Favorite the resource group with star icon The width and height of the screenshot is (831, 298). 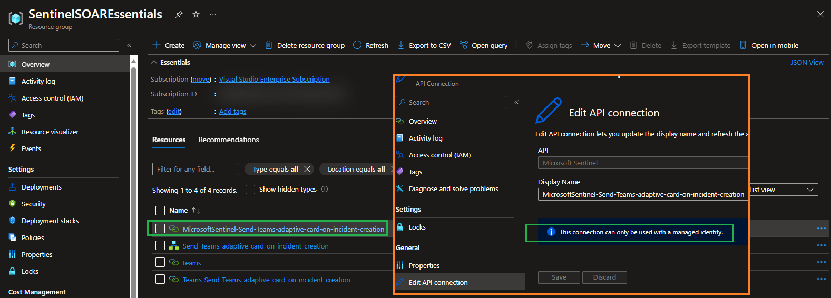click(x=196, y=14)
